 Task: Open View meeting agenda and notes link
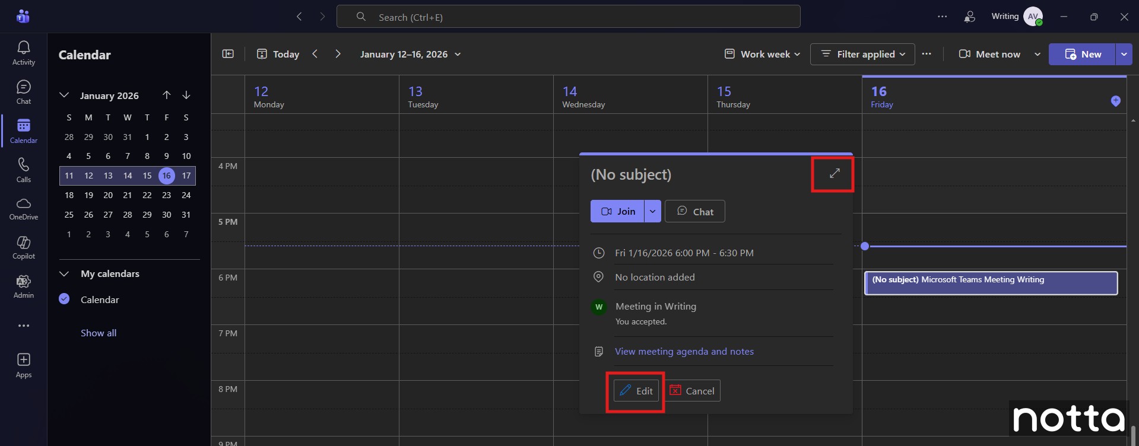pos(684,351)
